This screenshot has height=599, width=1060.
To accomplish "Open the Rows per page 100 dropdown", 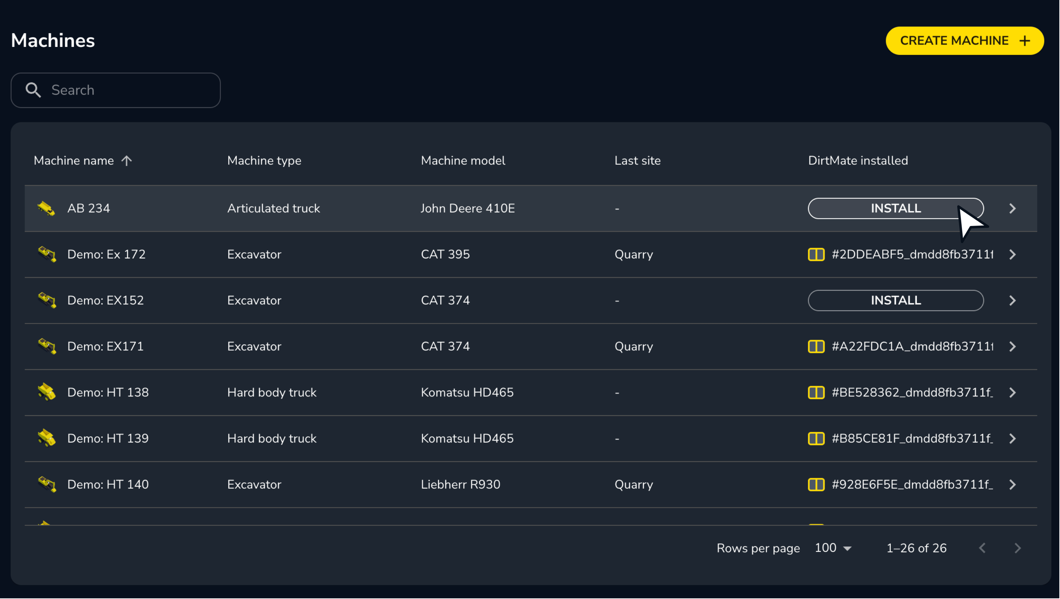I will tap(833, 548).
